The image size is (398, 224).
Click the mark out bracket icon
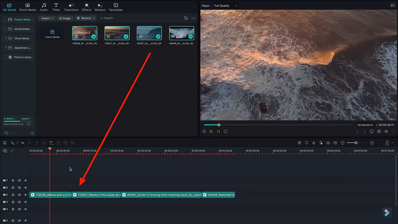click(364, 132)
